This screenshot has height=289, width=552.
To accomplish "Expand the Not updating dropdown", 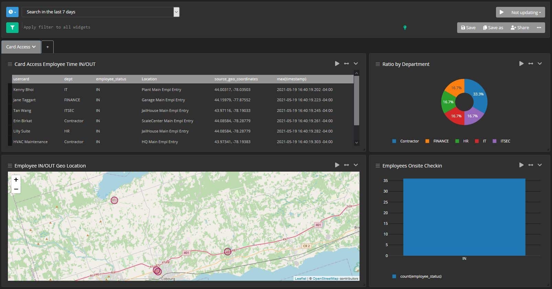I will [520, 12].
